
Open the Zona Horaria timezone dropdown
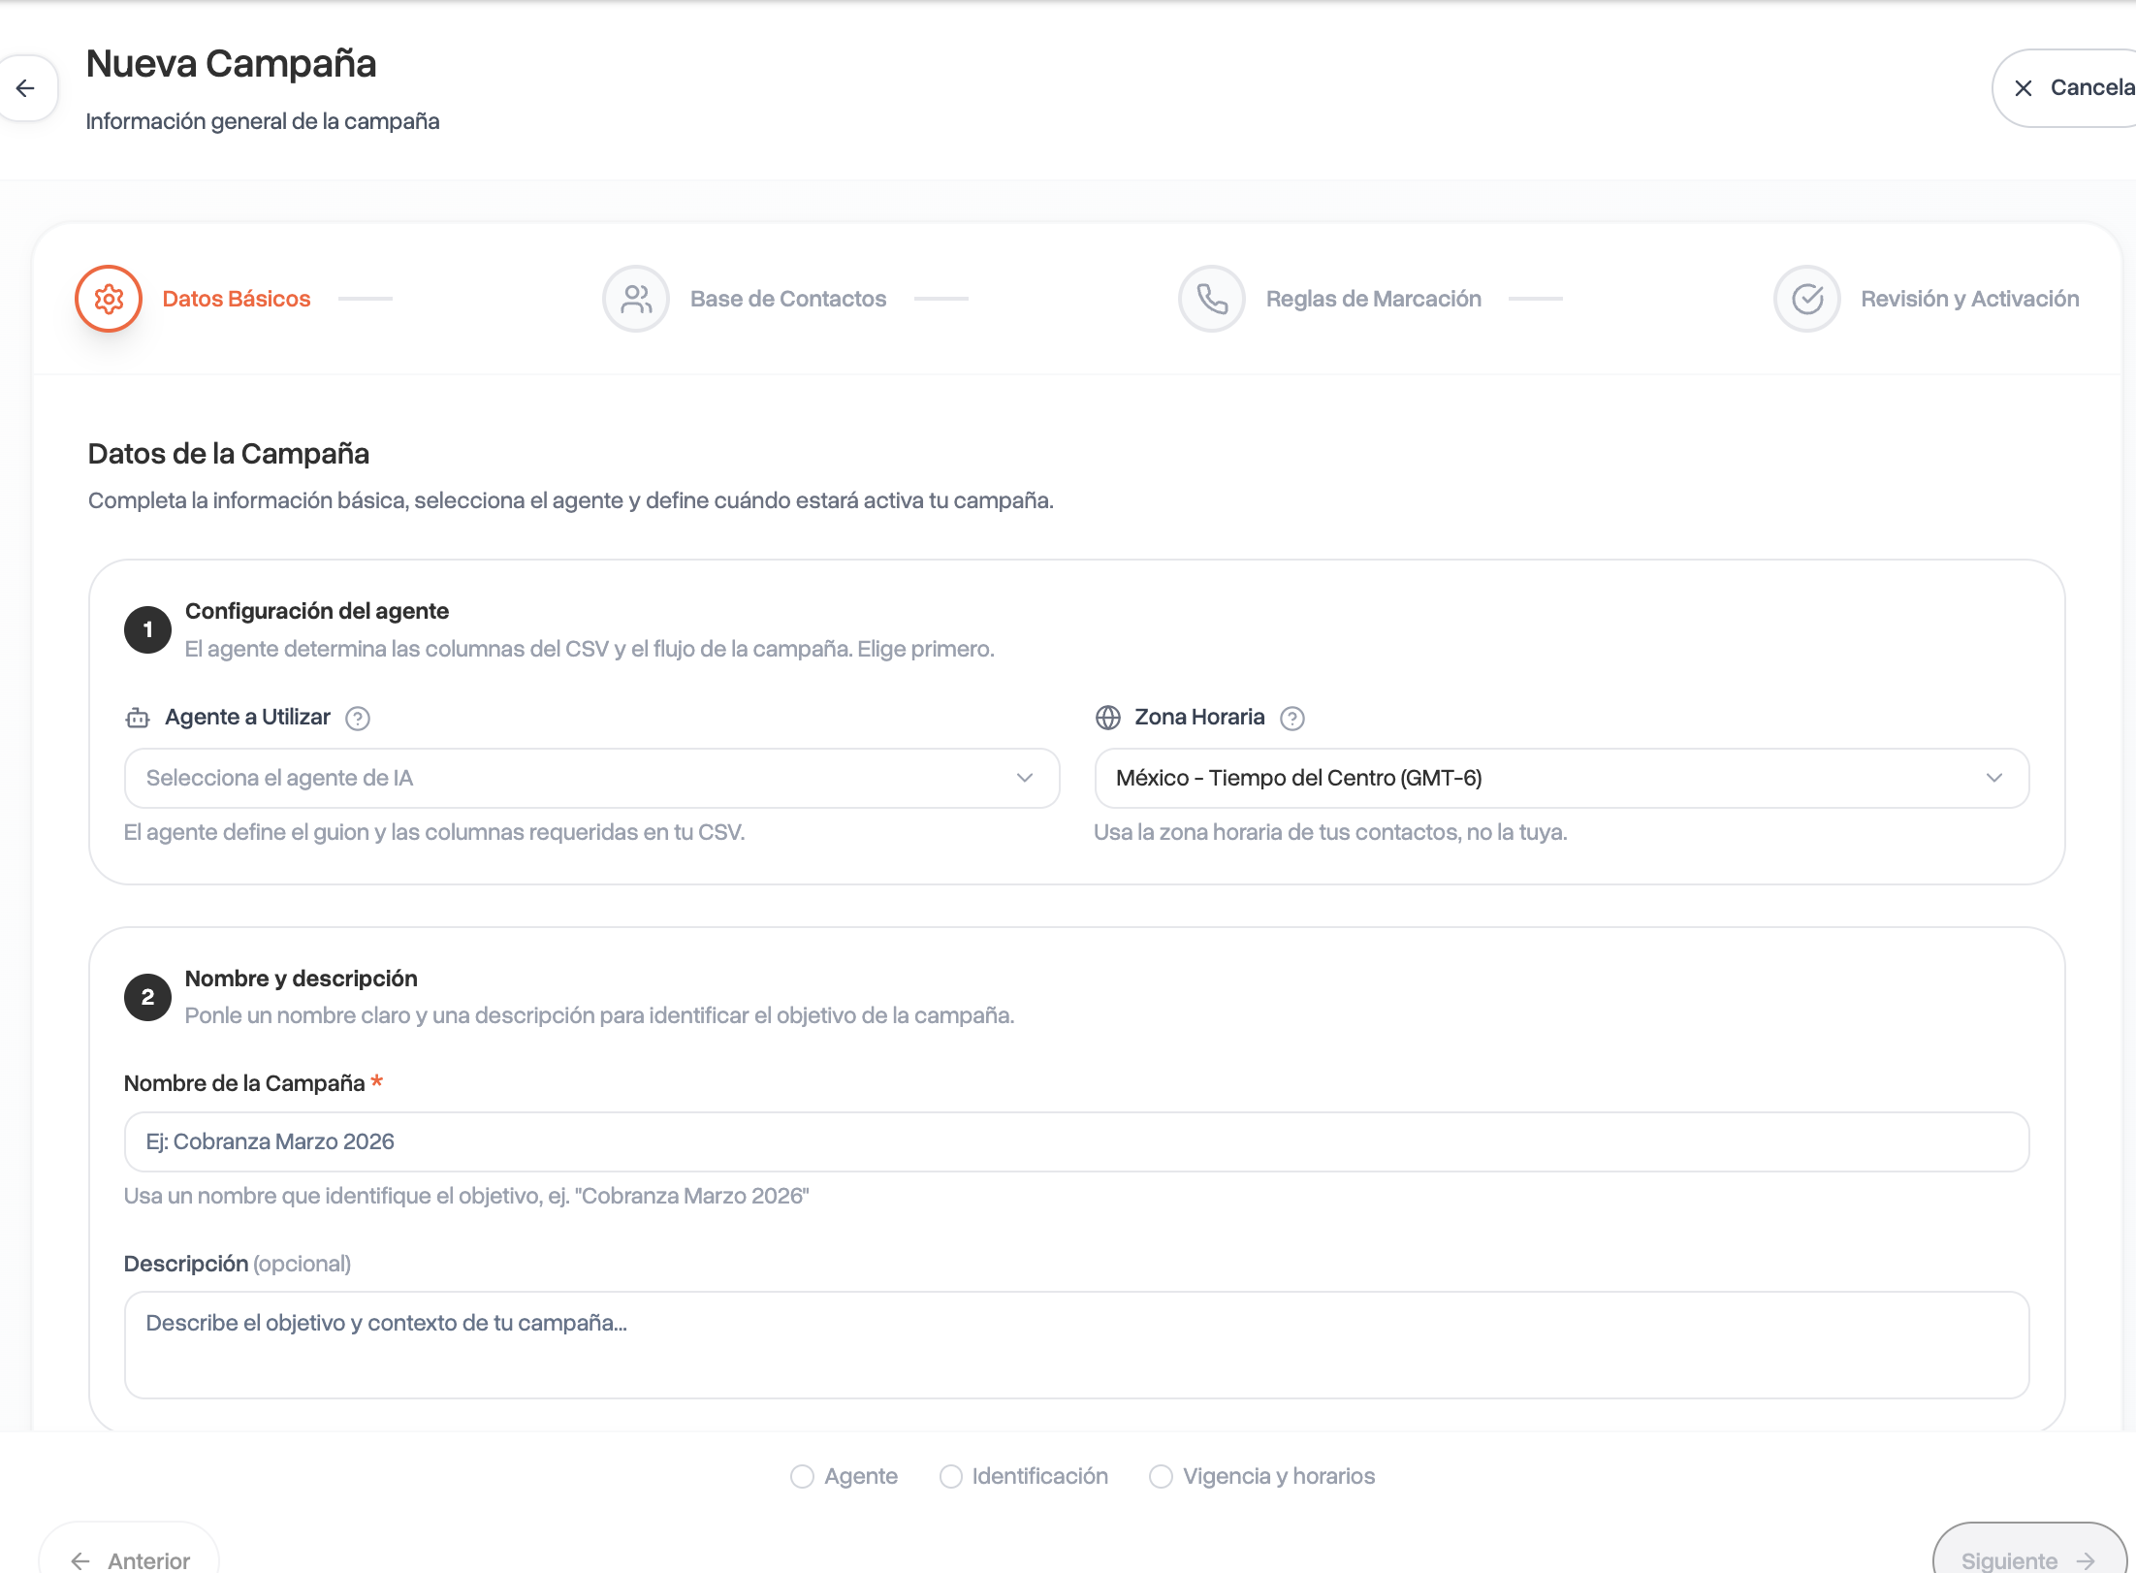point(1561,778)
